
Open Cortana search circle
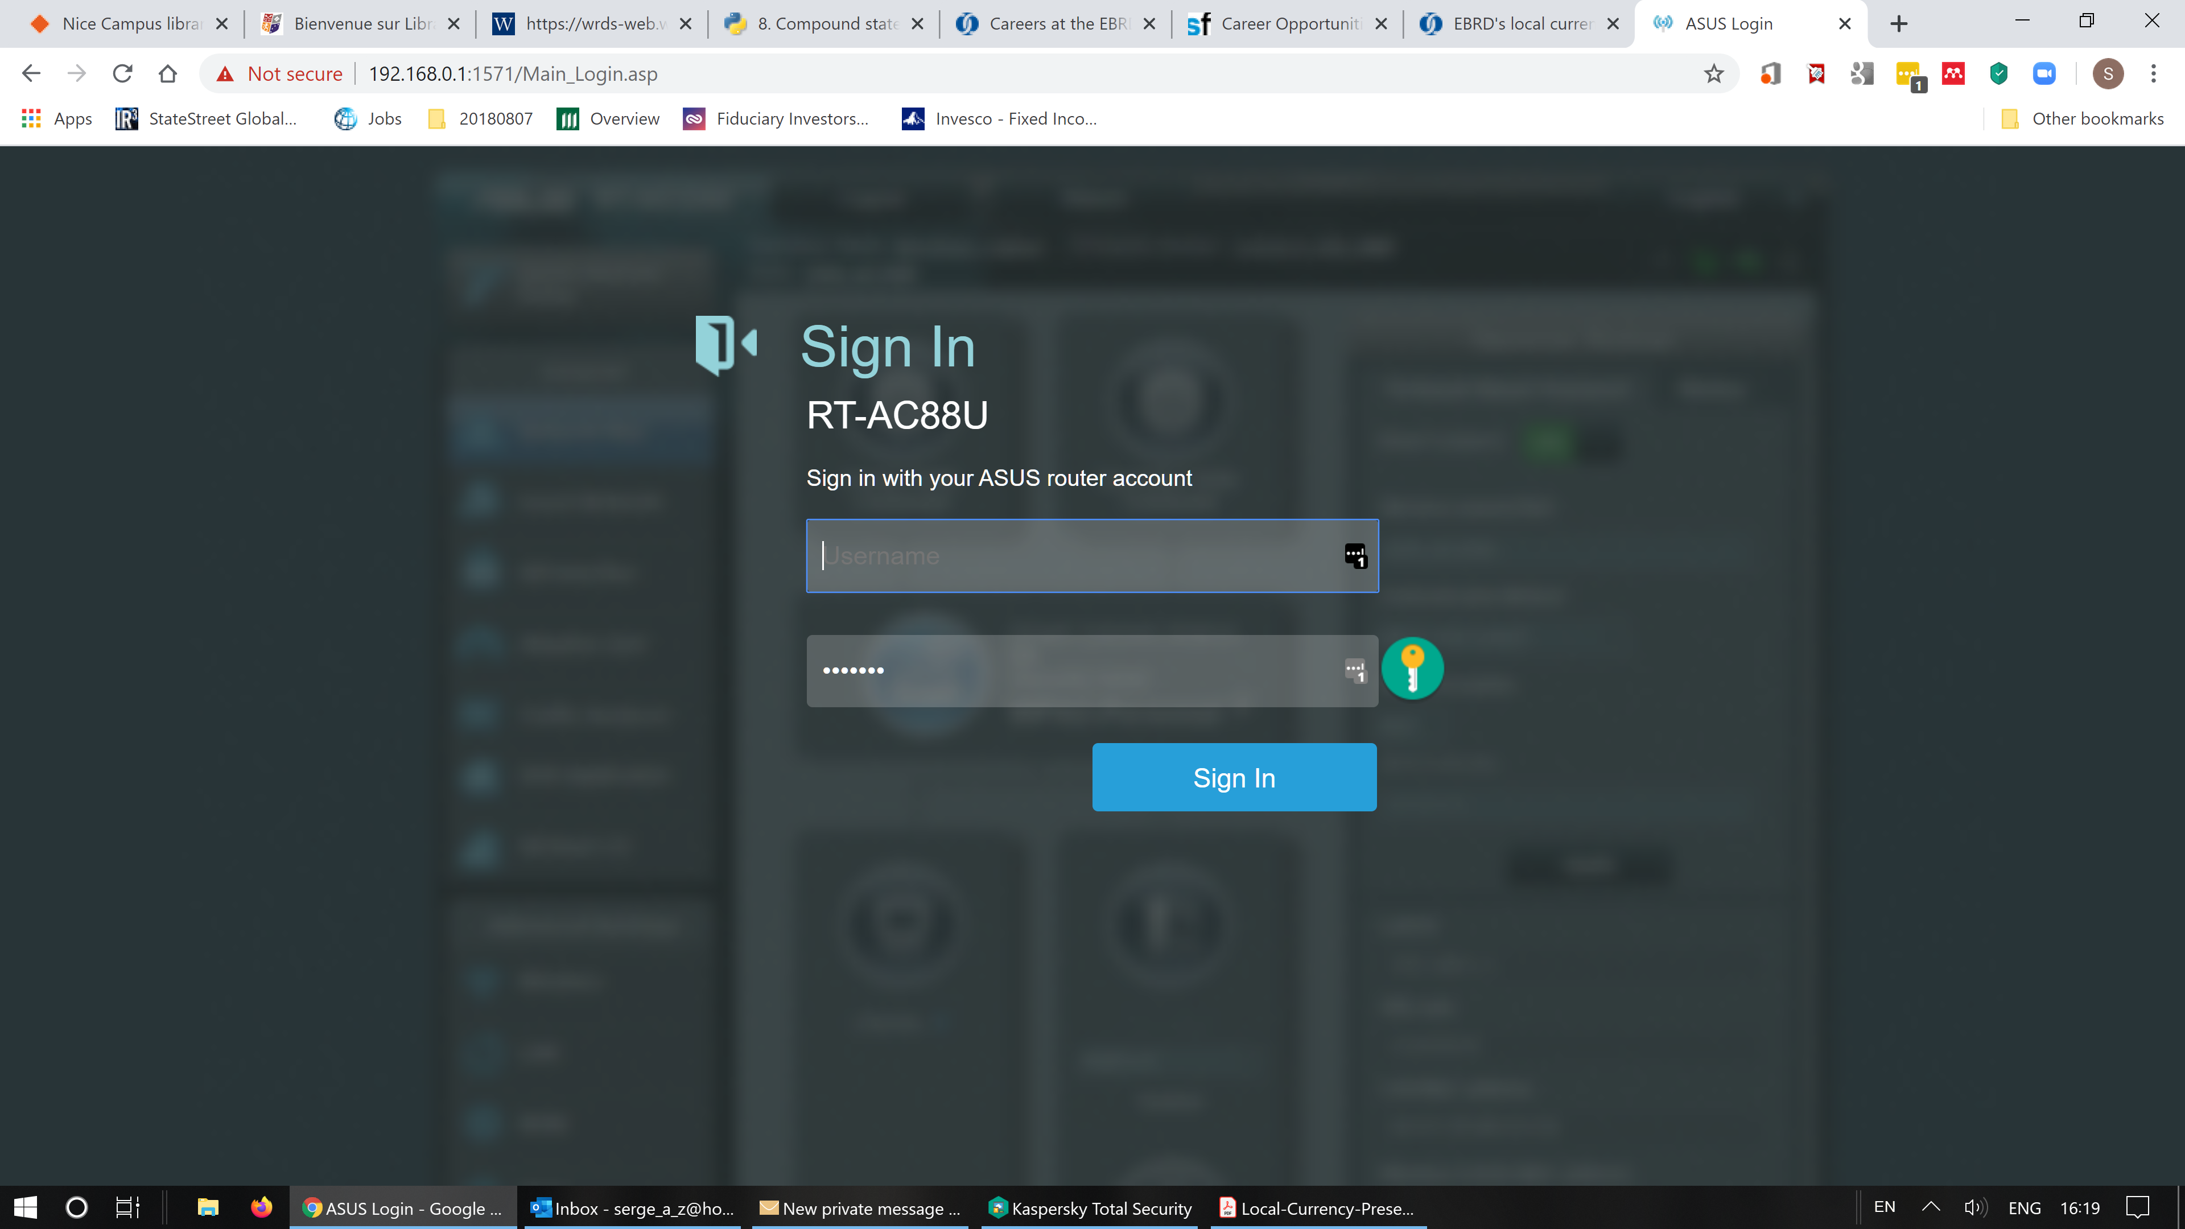(76, 1207)
